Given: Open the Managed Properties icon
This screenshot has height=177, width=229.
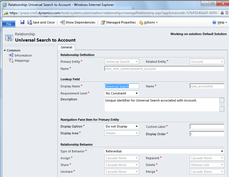Looking at the screenshot, I should 103,22.
